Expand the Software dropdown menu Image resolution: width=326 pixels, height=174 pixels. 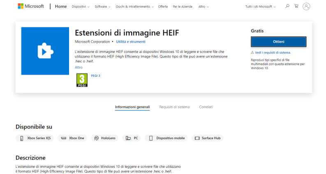tap(102, 7)
